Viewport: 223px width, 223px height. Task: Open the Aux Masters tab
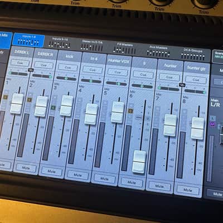coord(158,51)
